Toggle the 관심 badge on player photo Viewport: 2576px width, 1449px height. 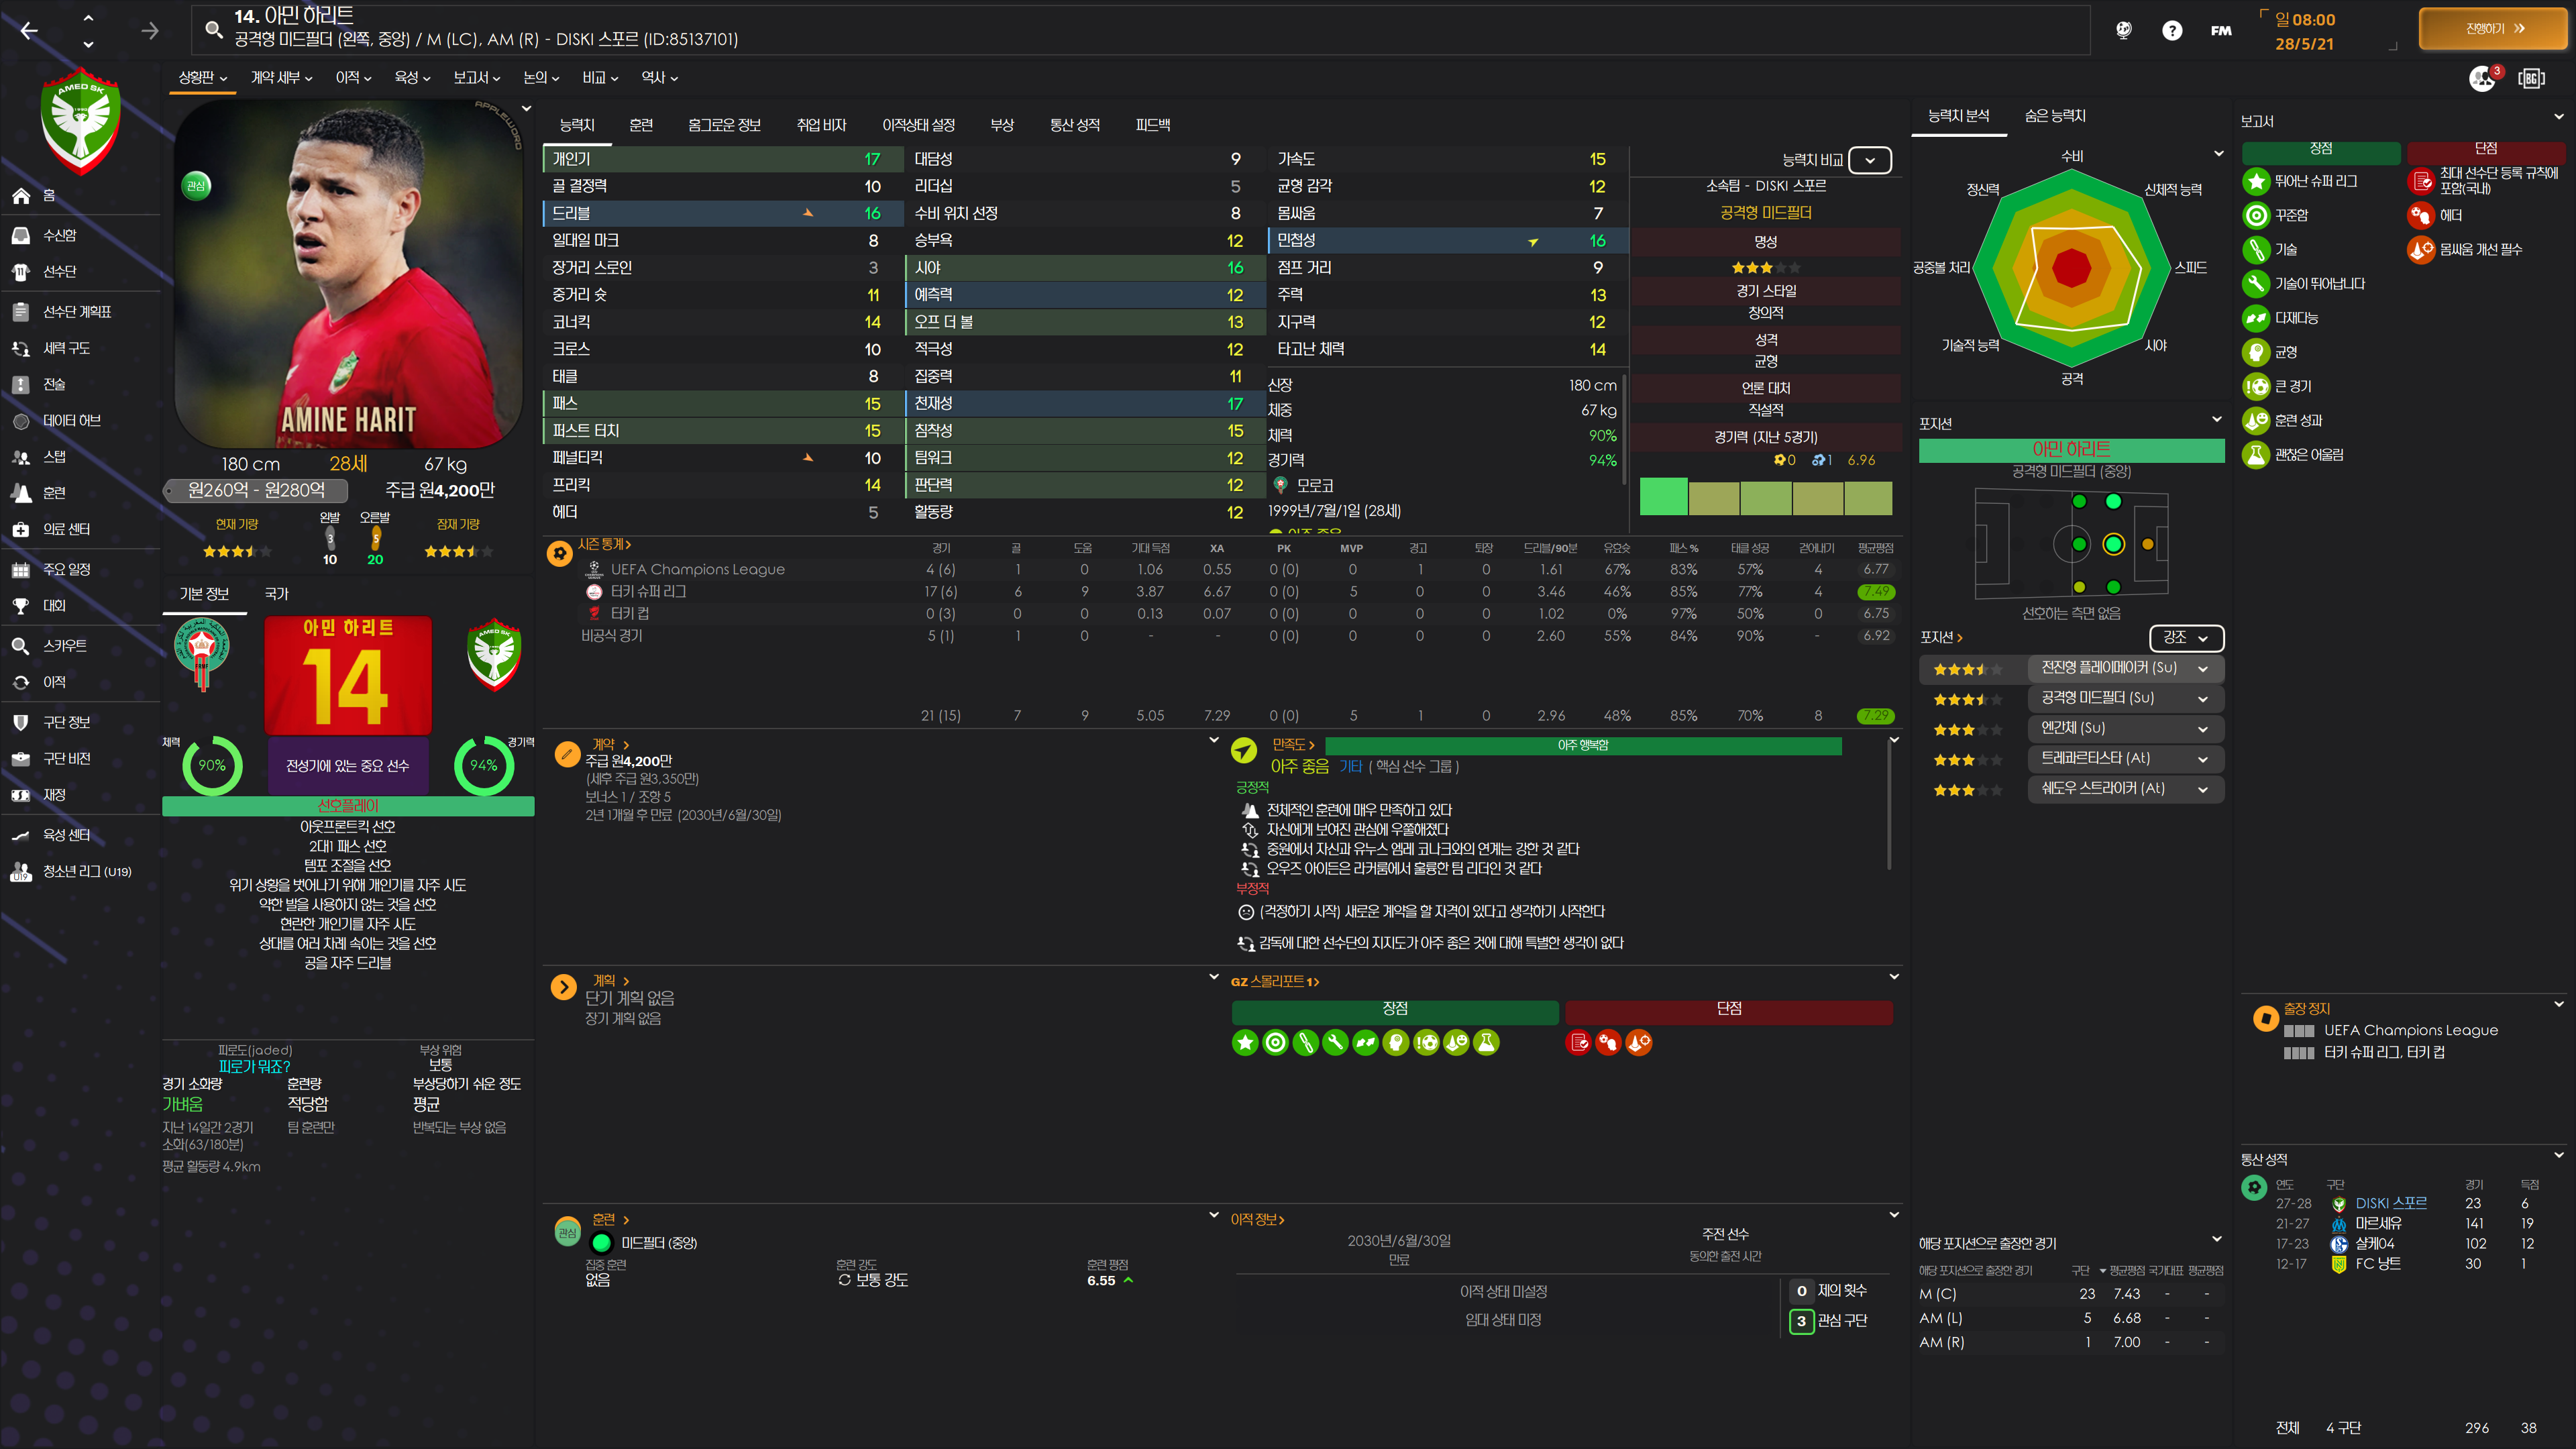tap(196, 185)
